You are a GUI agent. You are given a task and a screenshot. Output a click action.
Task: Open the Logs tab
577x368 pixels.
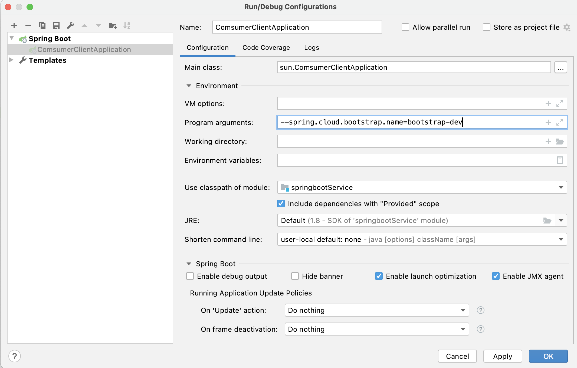coord(311,47)
